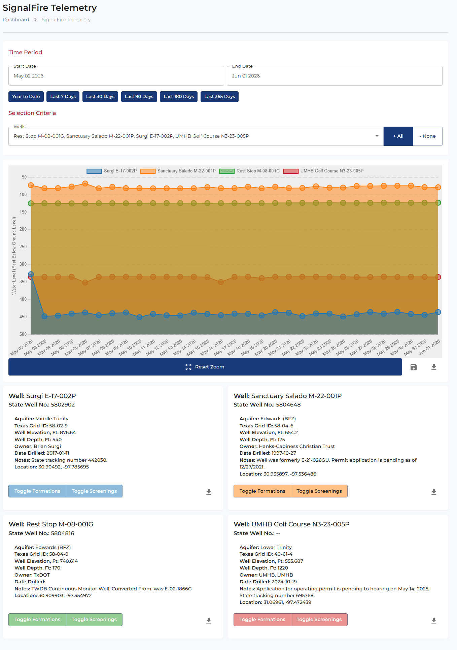This screenshot has height=650, width=457.
Task: Click Rest Stop green point on Jun 01
Action: point(438,203)
